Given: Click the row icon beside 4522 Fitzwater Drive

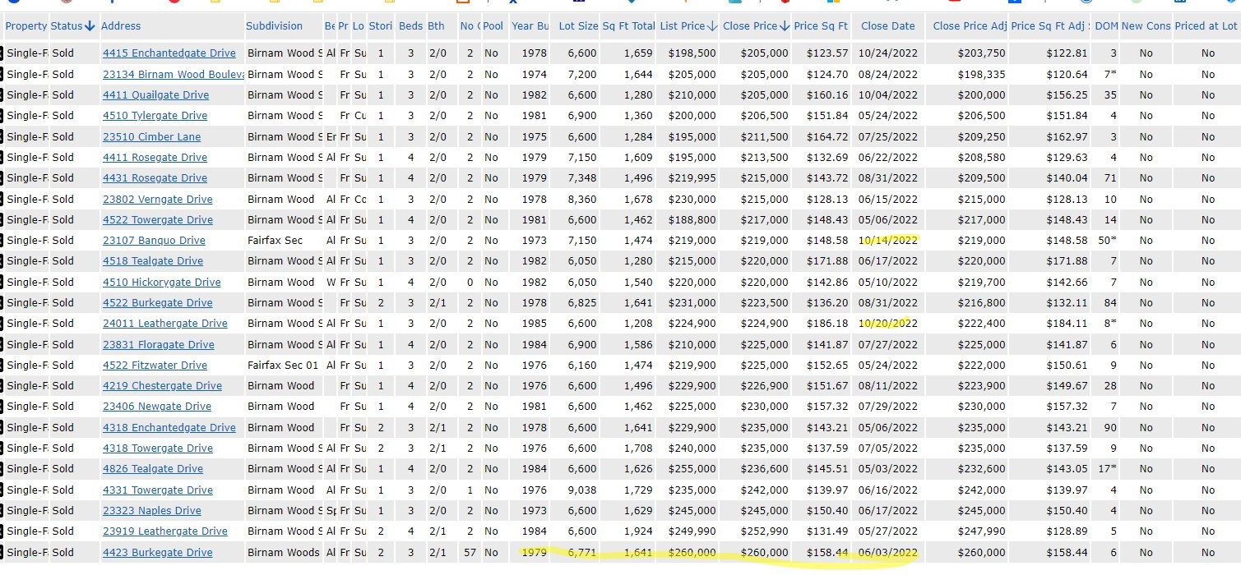Looking at the screenshot, I should tap(2, 366).
